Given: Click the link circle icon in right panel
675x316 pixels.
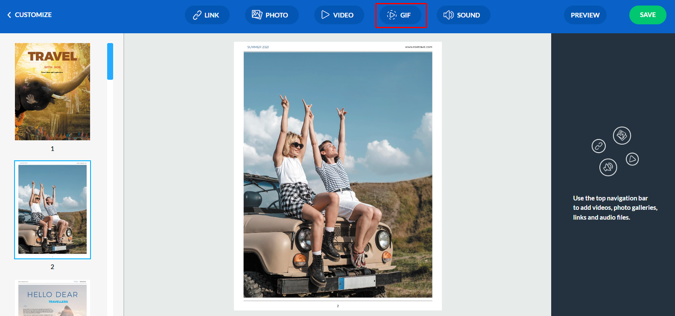Looking at the screenshot, I should tap(599, 146).
